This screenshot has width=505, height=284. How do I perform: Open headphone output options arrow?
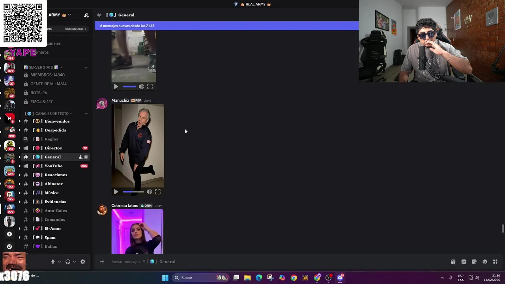tap(74, 262)
